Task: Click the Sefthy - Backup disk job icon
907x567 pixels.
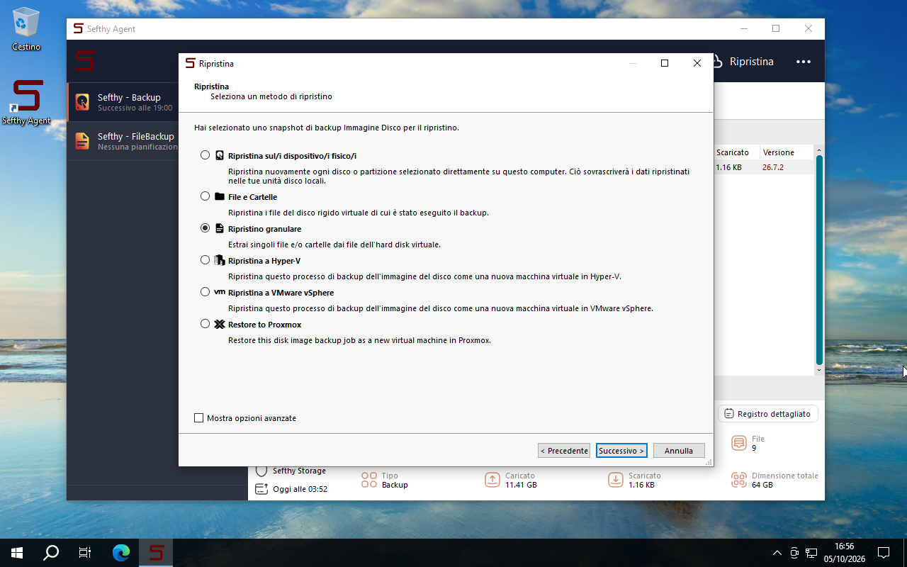Action: (82, 102)
